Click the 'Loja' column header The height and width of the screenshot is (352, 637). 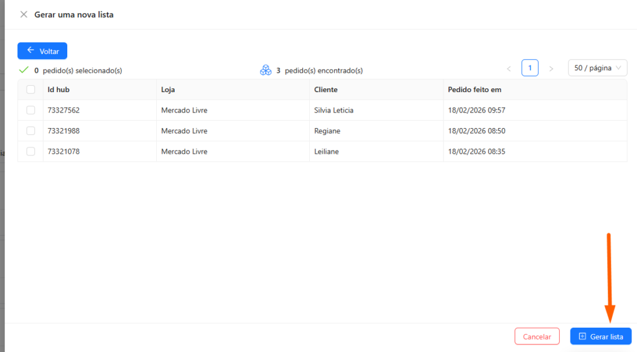(168, 90)
